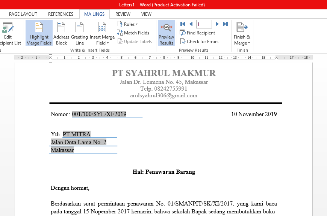This screenshot has width=327, height=216.
Task: Toggle Highlight Merge Fields
Action: [39, 33]
